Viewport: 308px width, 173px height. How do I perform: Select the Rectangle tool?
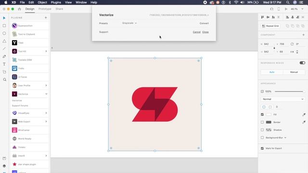(x=4, y=25)
